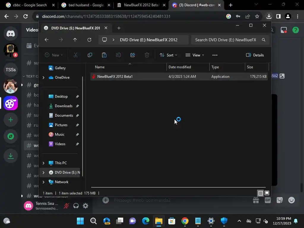
Task: Open Microsoft Edge from taskbar
Action: [x=145, y=221]
